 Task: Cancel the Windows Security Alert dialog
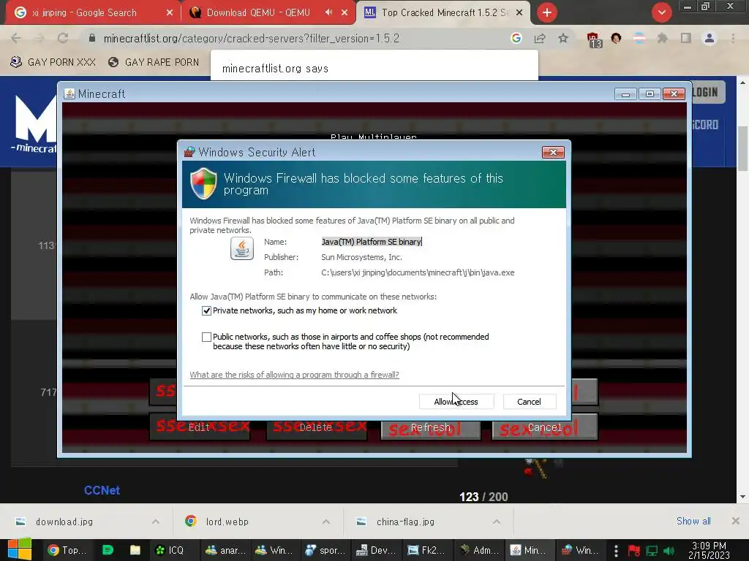(x=529, y=402)
